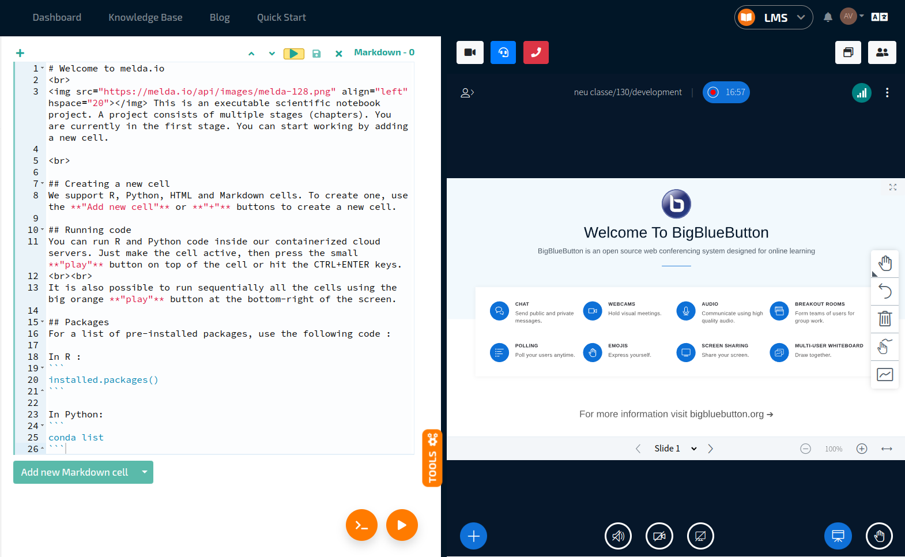Expand the Add new Markdown cell arrow

pyautogui.click(x=145, y=472)
